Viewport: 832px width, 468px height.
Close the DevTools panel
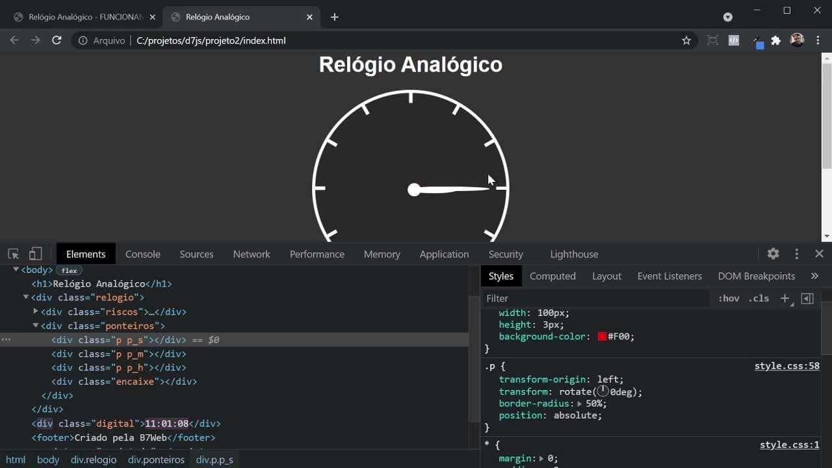click(819, 254)
